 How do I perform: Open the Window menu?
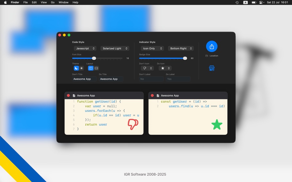pyautogui.click(x=63, y=2)
